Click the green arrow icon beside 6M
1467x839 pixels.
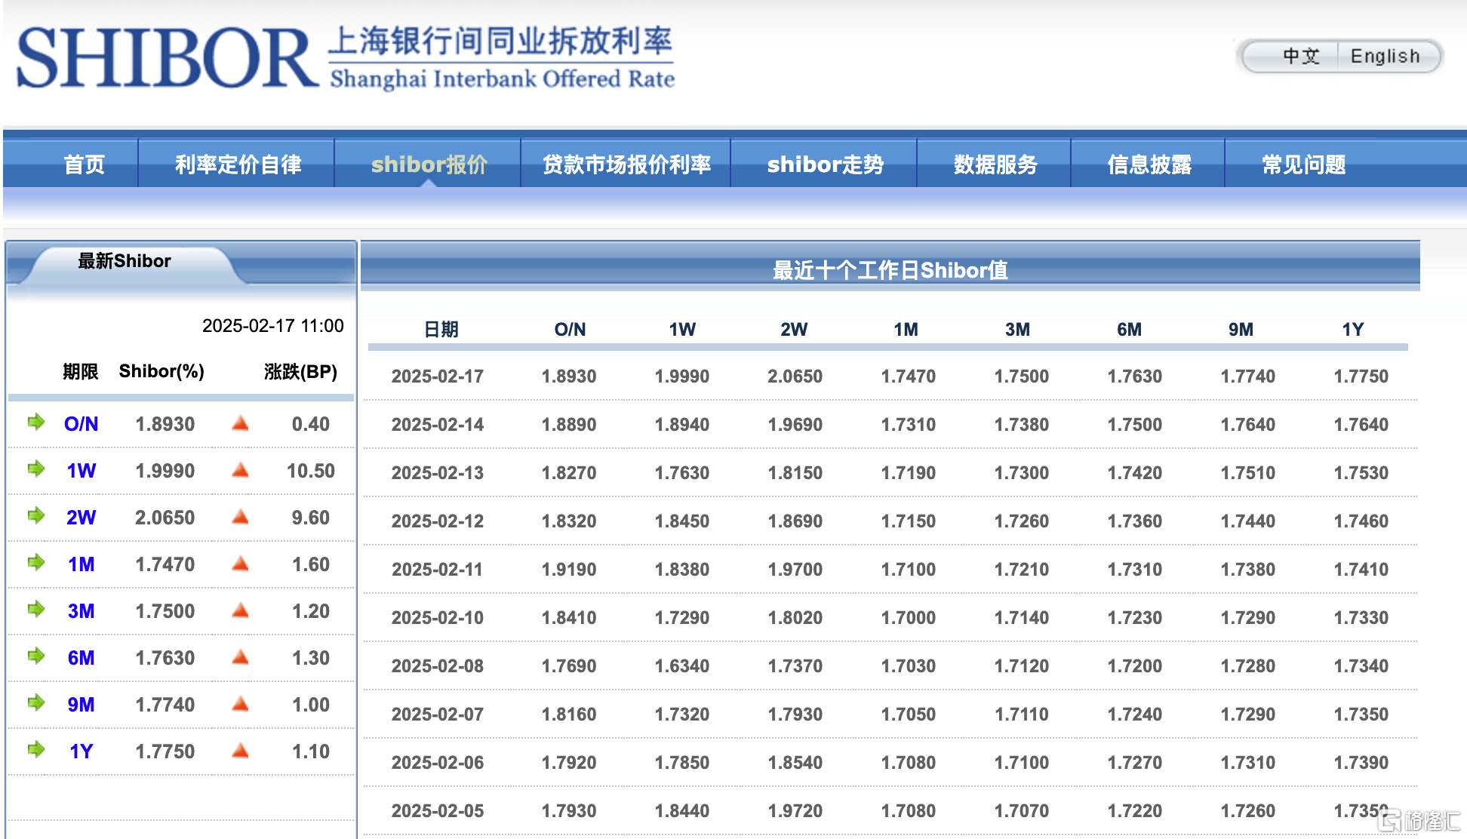tap(36, 656)
